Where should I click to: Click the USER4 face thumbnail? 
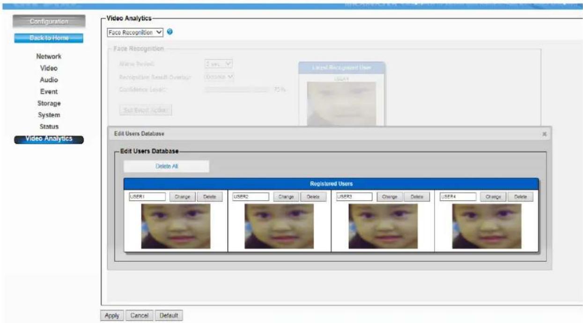coord(487,226)
